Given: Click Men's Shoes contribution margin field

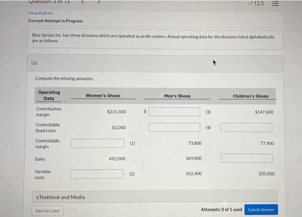Looking at the screenshot, I should (174, 112).
